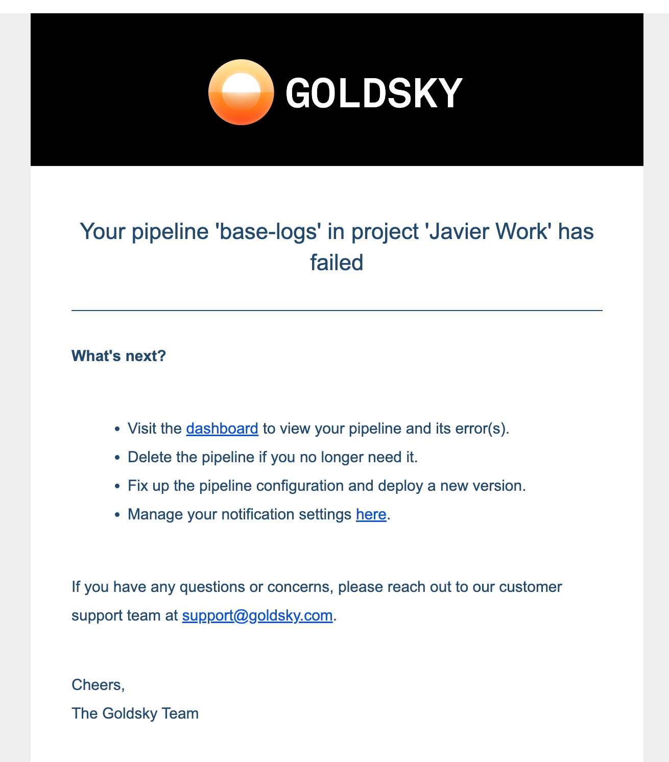The width and height of the screenshot is (669, 762).
Task: Click the "What's next?" heading
Action: (119, 355)
